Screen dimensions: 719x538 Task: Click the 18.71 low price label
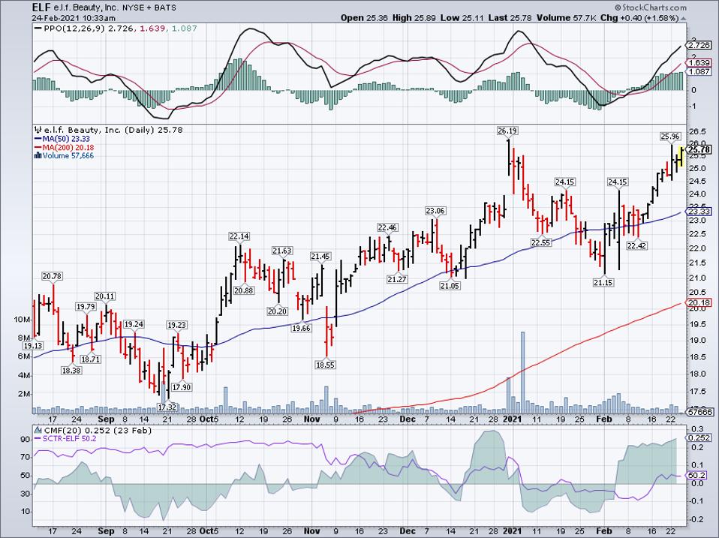click(90, 359)
